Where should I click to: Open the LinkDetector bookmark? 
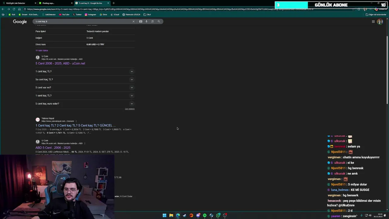click(x=49, y=15)
